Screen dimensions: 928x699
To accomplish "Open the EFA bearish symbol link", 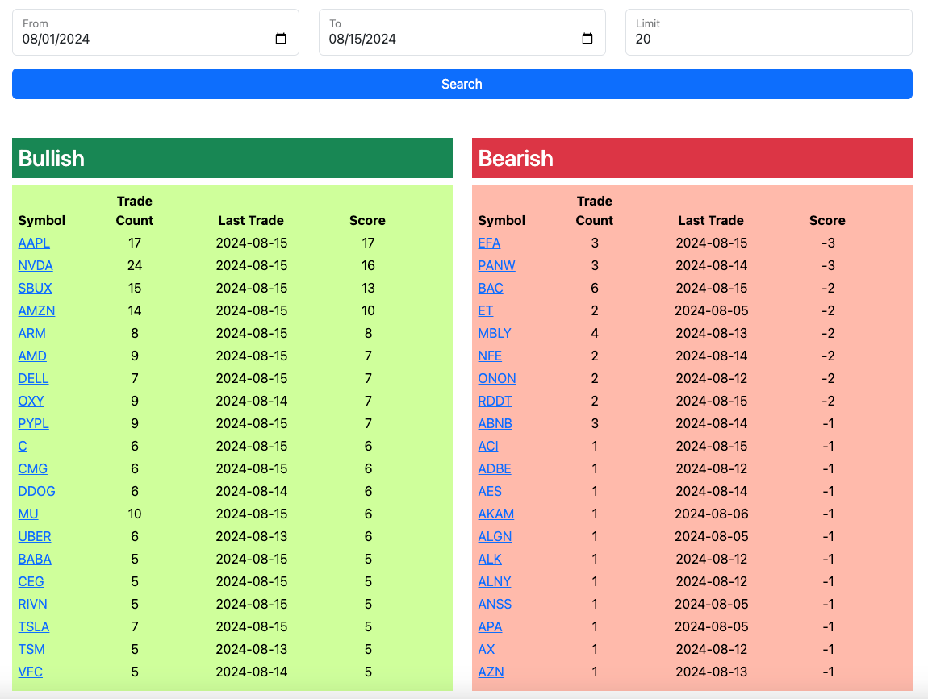I will coord(490,243).
